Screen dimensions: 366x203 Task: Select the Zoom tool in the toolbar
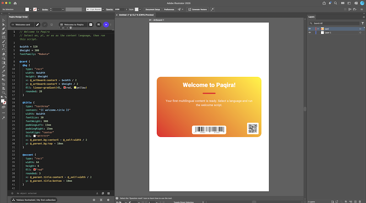click(x=4, y=93)
